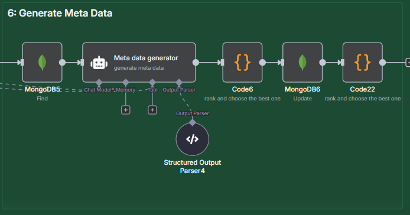Click the 'Structured Output Parser4' label
This screenshot has height=215, width=410.
[193, 167]
